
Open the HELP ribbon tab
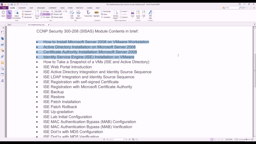pos(98,8)
